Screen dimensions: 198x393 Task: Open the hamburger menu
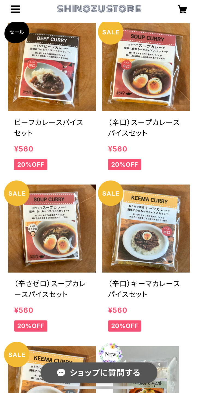(15, 9)
